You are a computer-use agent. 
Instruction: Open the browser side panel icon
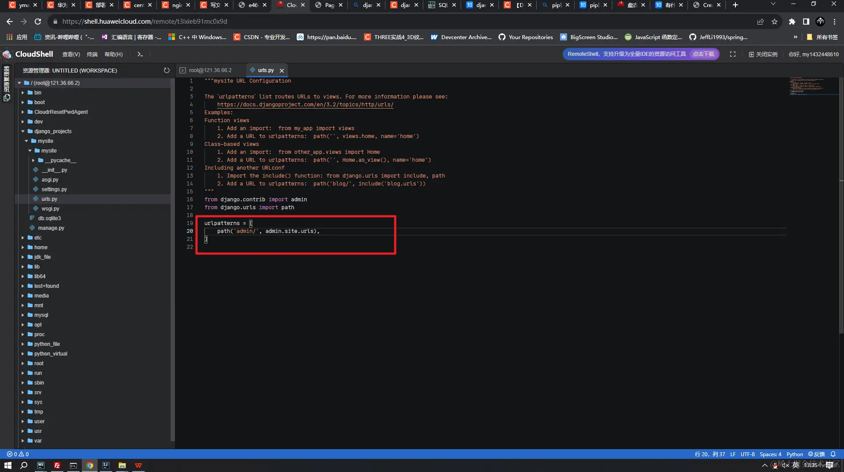click(x=806, y=22)
